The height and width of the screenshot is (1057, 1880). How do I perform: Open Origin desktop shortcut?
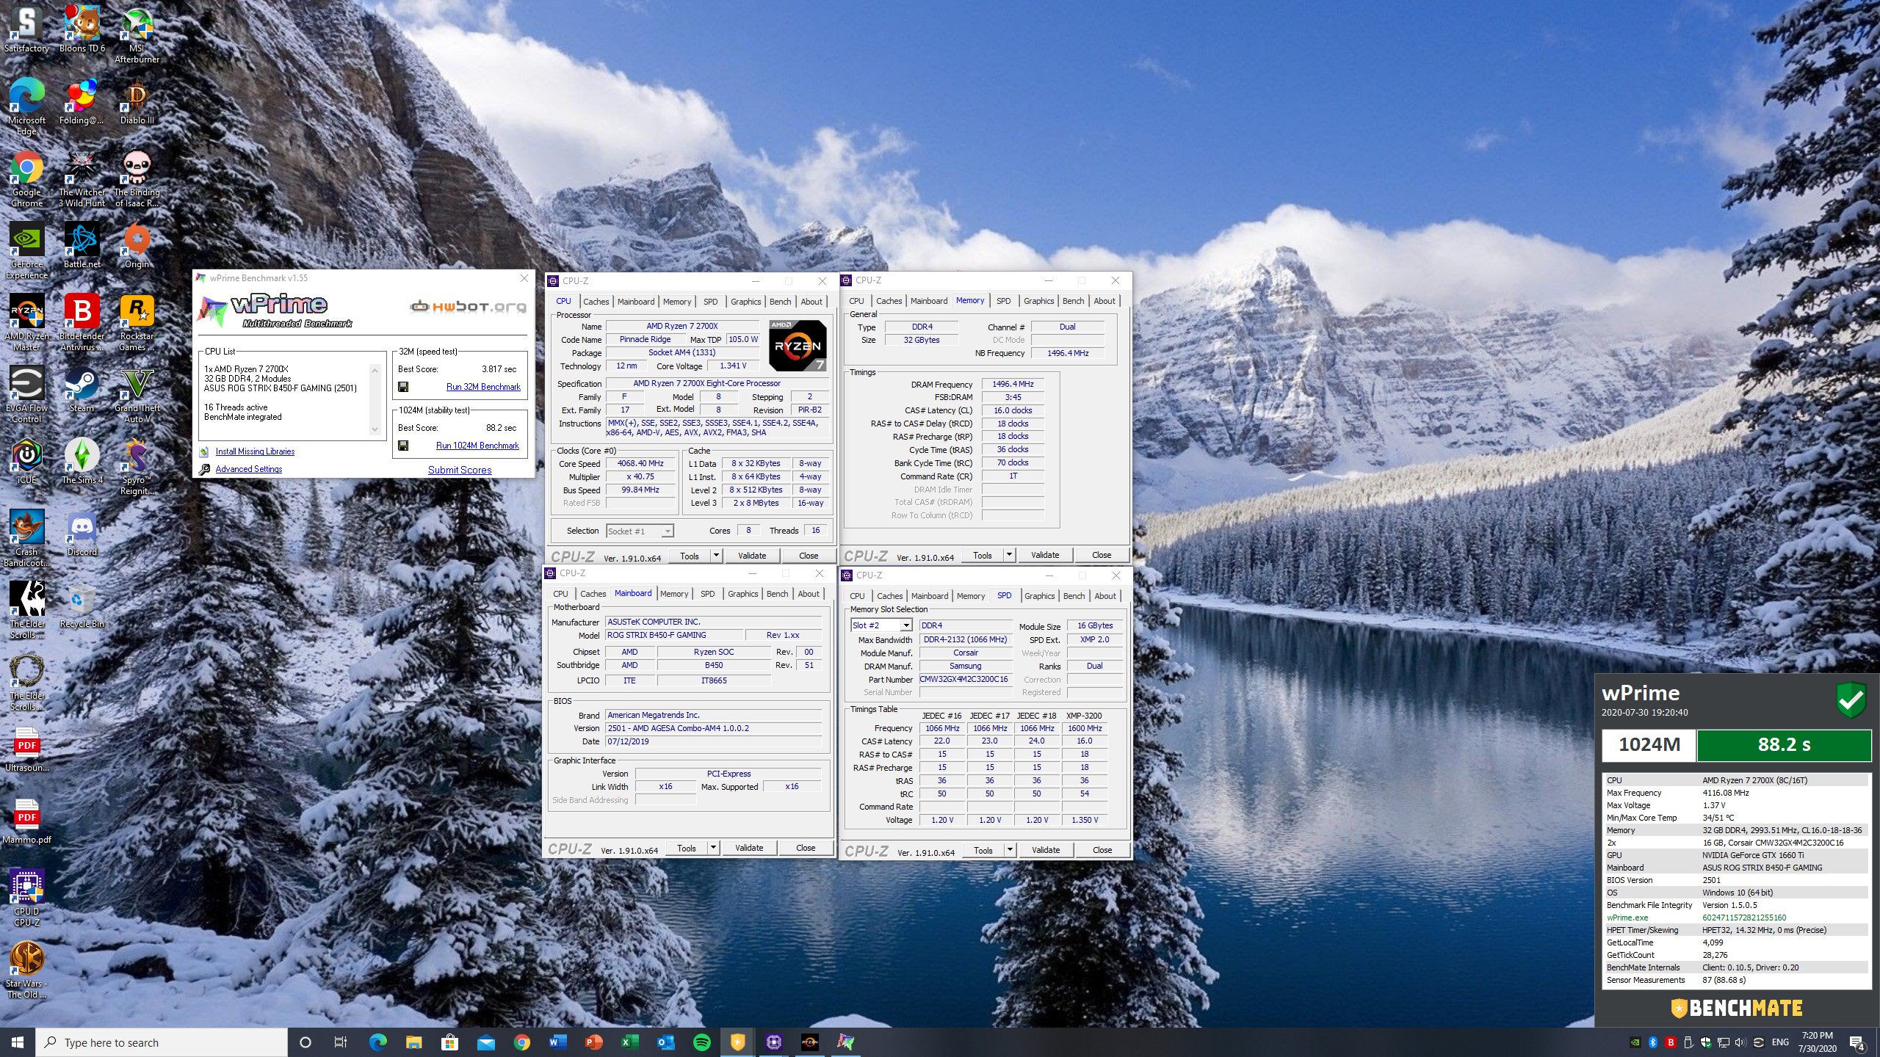(137, 246)
